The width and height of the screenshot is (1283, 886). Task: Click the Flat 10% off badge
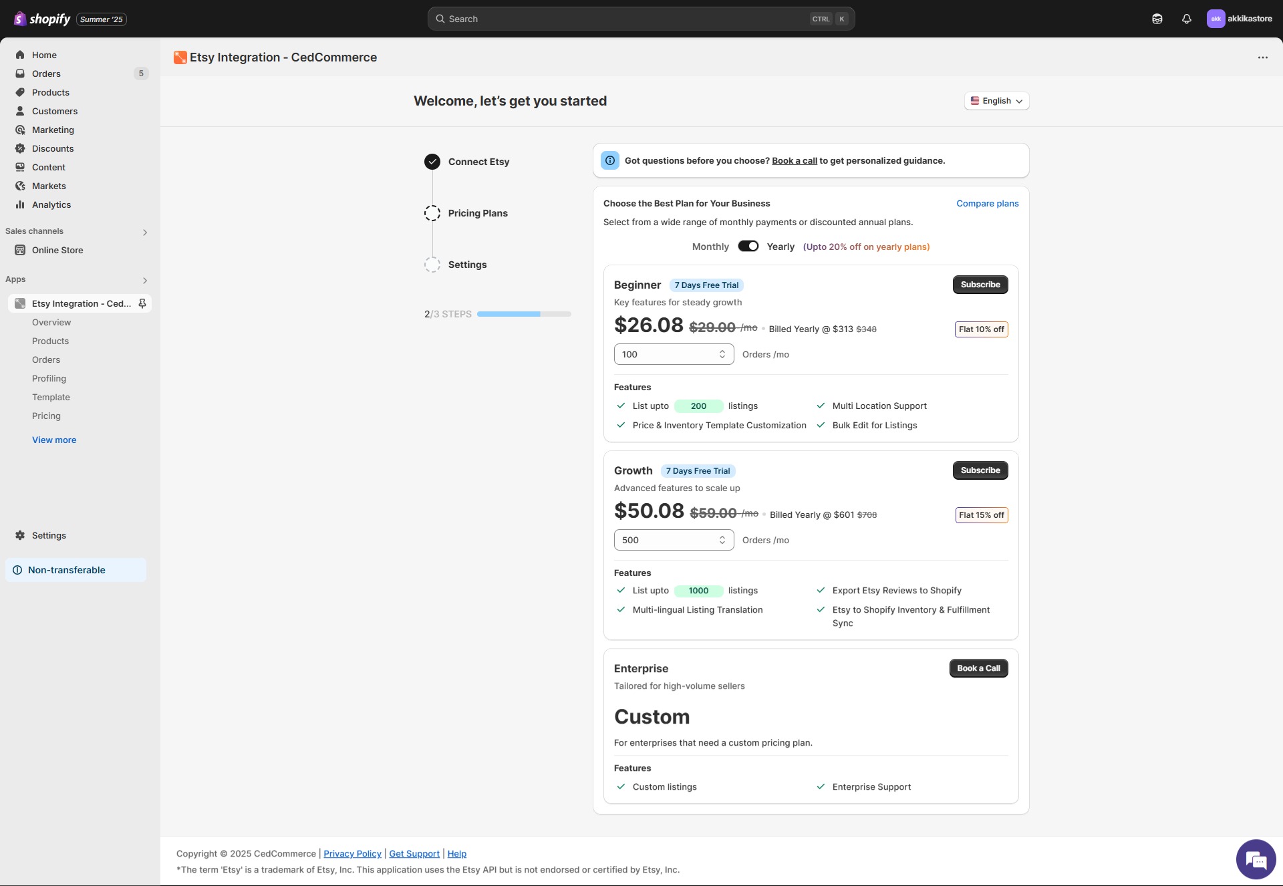pyautogui.click(x=981, y=329)
